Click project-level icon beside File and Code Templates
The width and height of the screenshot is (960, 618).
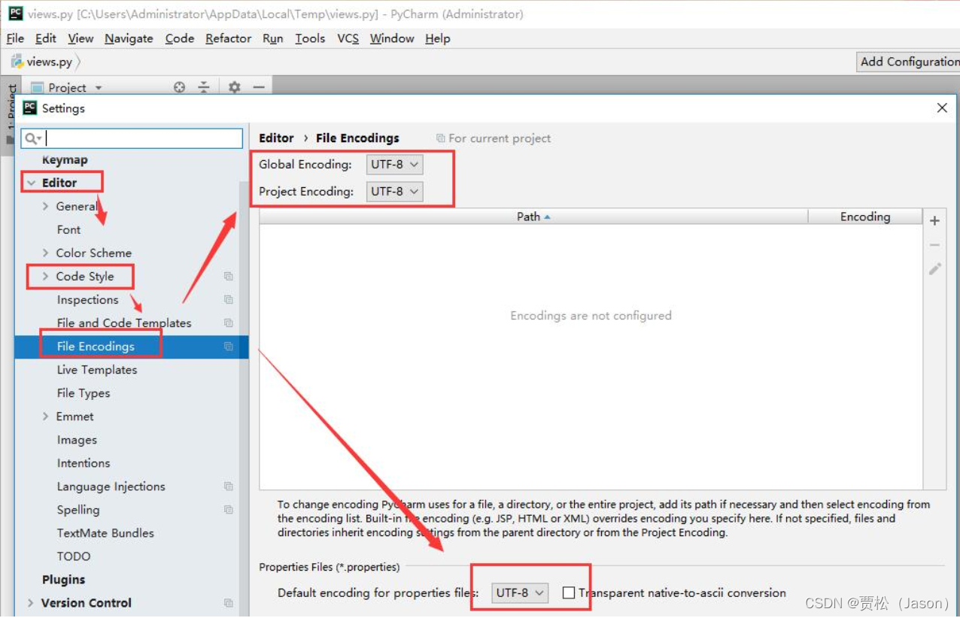228,323
